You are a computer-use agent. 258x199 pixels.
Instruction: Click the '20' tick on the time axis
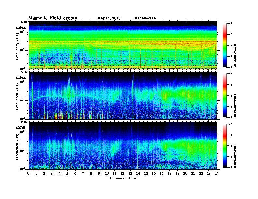point(185,174)
